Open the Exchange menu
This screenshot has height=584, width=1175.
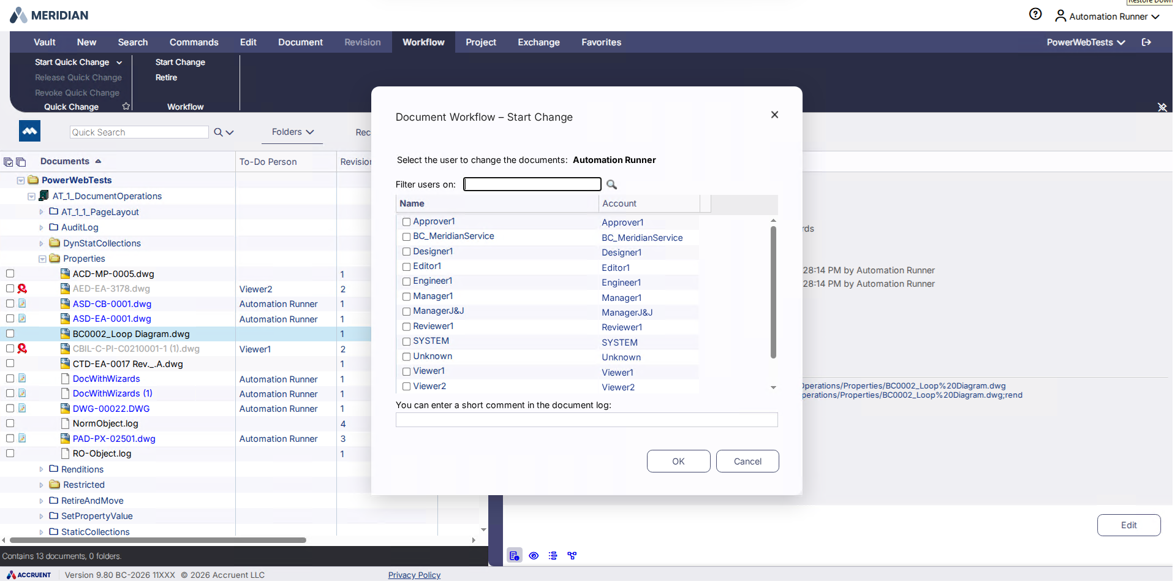[538, 42]
